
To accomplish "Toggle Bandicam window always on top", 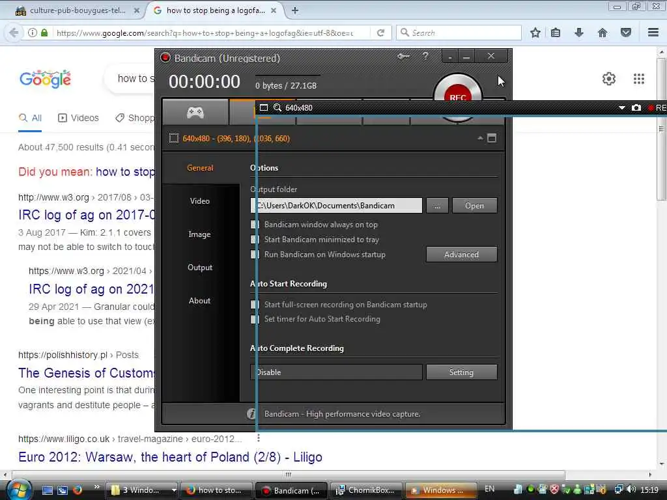I will [x=255, y=225].
